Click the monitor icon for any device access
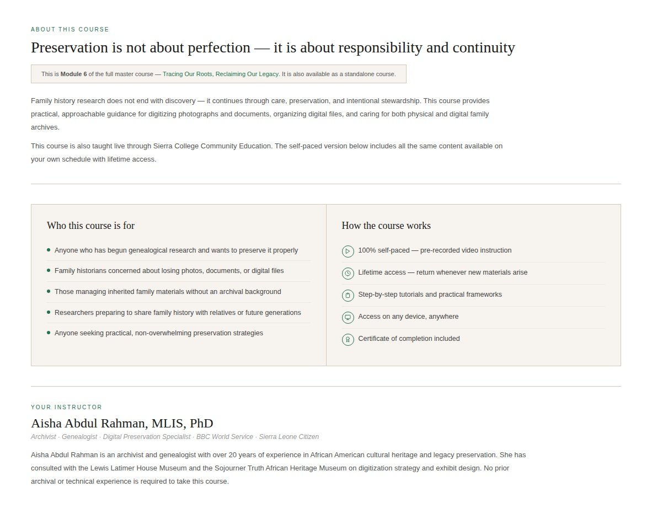652x519 pixels. [348, 317]
